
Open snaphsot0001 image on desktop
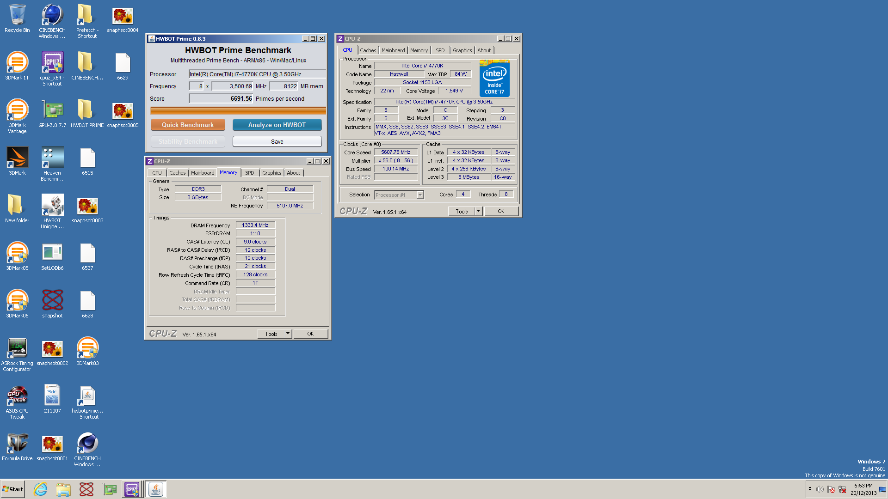(52, 447)
